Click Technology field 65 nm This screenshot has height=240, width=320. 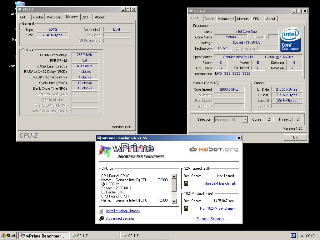pos(222,48)
